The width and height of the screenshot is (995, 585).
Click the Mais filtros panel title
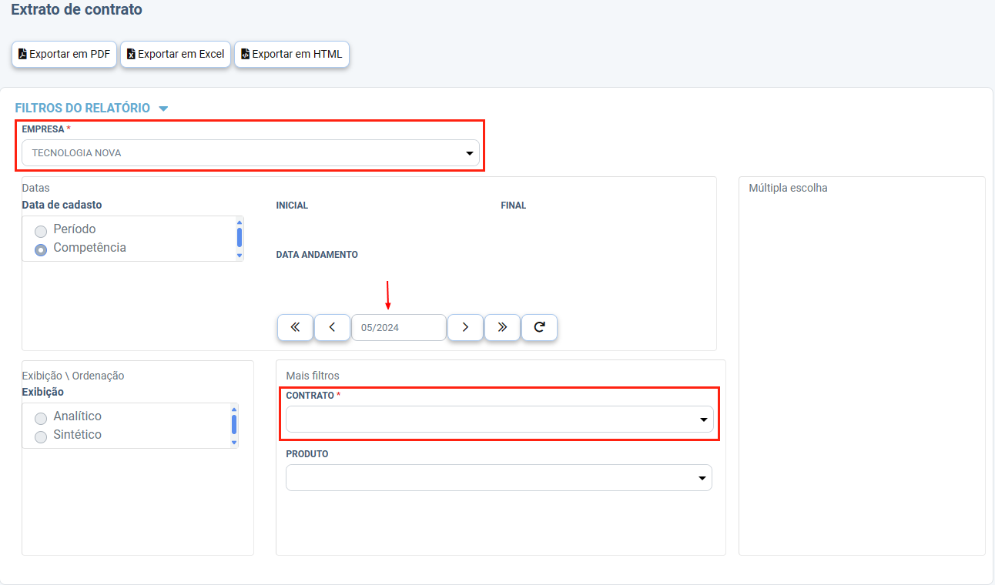[x=313, y=376]
